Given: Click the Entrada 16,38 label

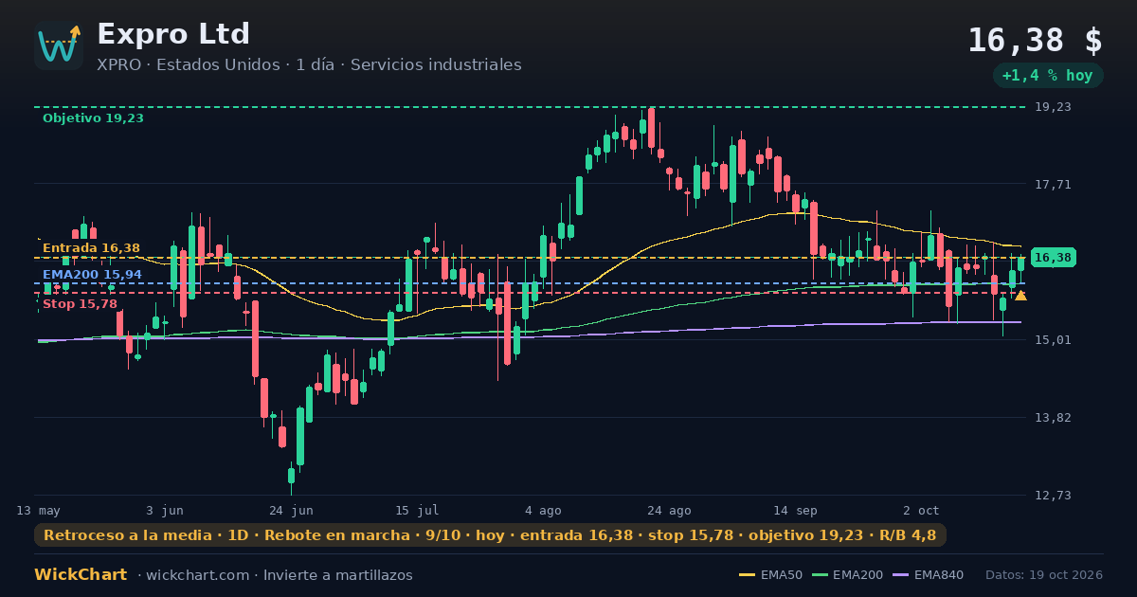Looking at the screenshot, I should (x=91, y=248).
